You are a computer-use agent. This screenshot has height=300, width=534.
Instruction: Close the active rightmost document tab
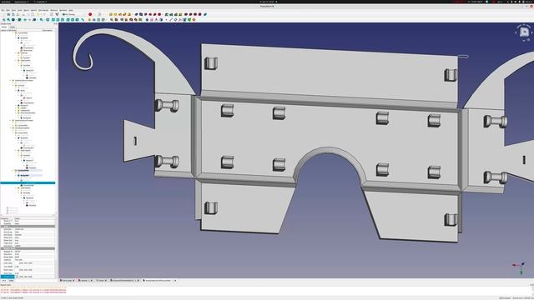click(x=175, y=280)
